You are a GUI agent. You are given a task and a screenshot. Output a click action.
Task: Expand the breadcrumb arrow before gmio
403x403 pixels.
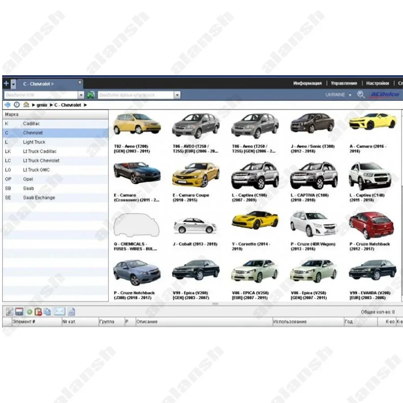click(34, 105)
